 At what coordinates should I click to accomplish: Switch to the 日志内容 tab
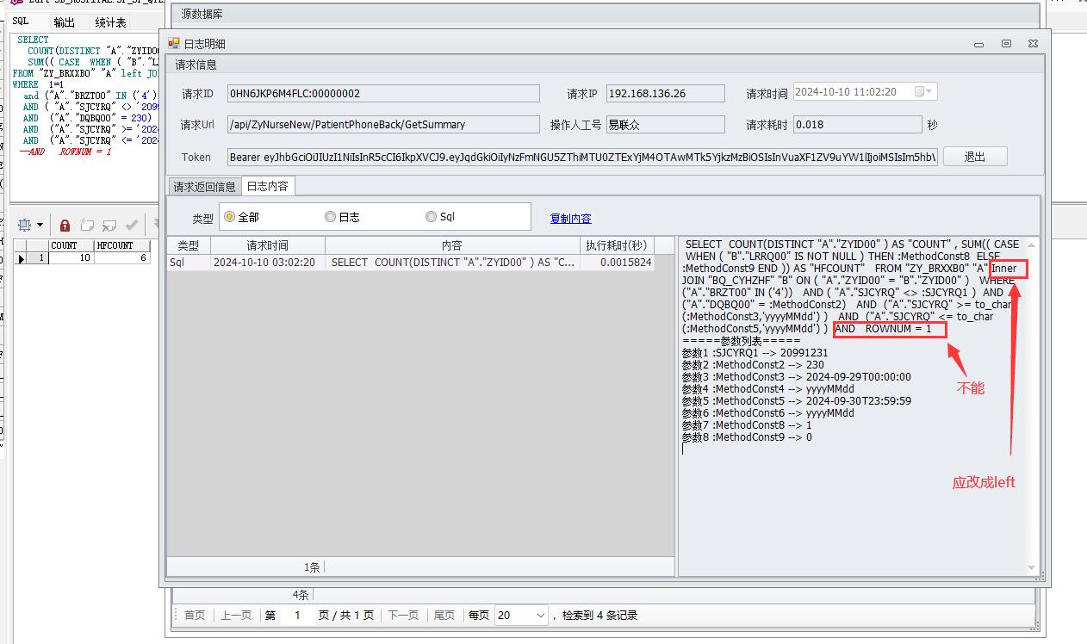point(268,186)
